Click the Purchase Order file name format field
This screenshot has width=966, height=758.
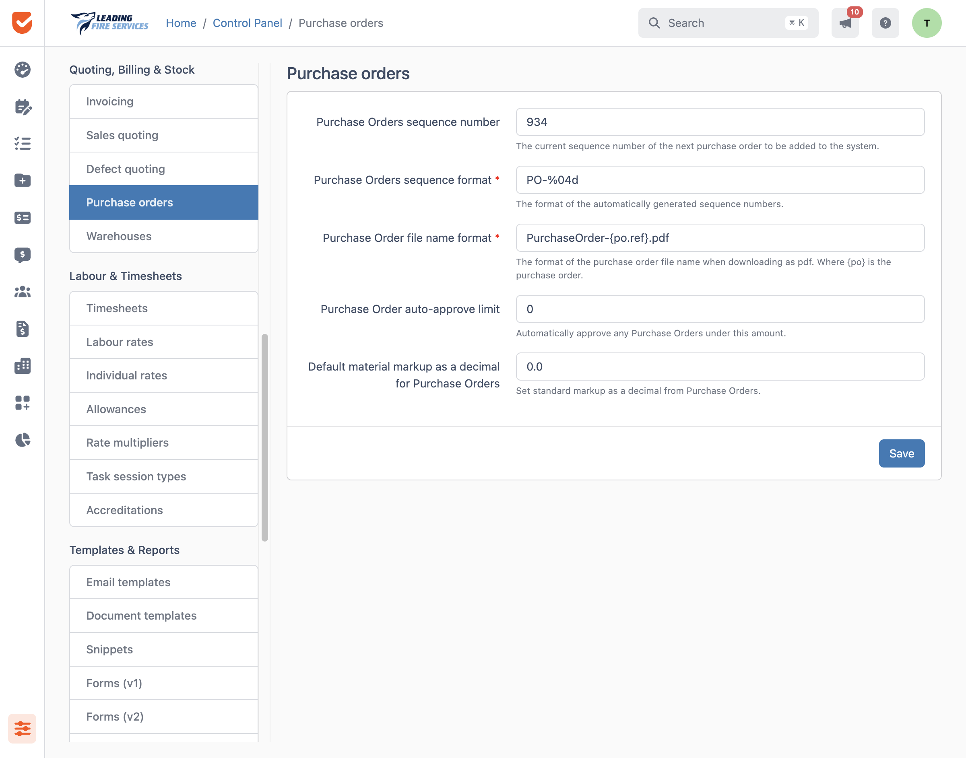pyautogui.click(x=720, y=238)
